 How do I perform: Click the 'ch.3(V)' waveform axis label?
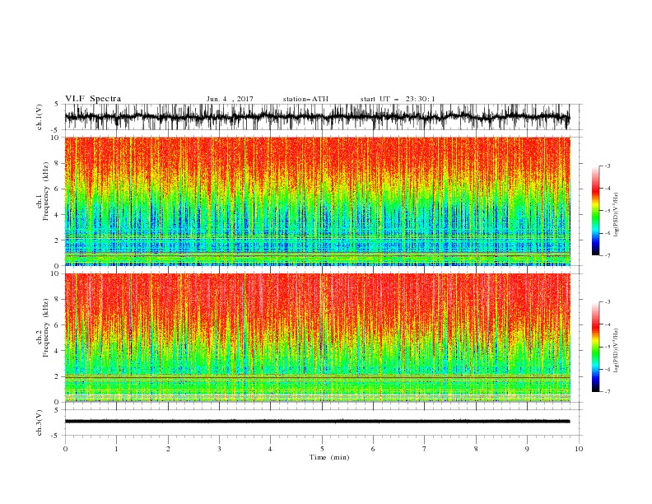(40, 422)
